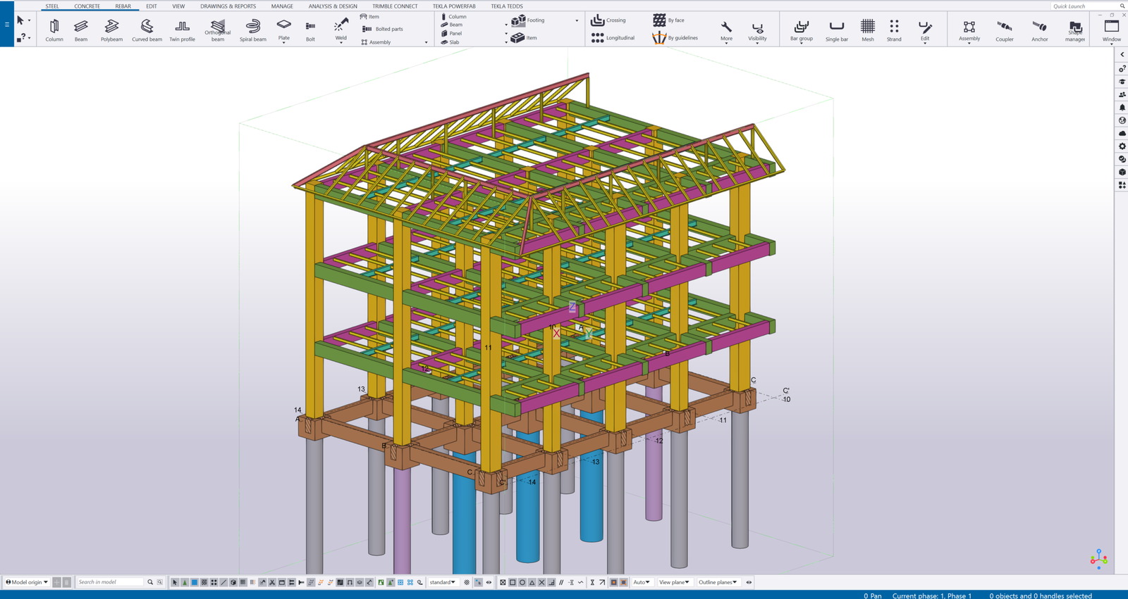Choose the Twin profile steel tool
This screenshot has width=1128, height=599.
182,30
